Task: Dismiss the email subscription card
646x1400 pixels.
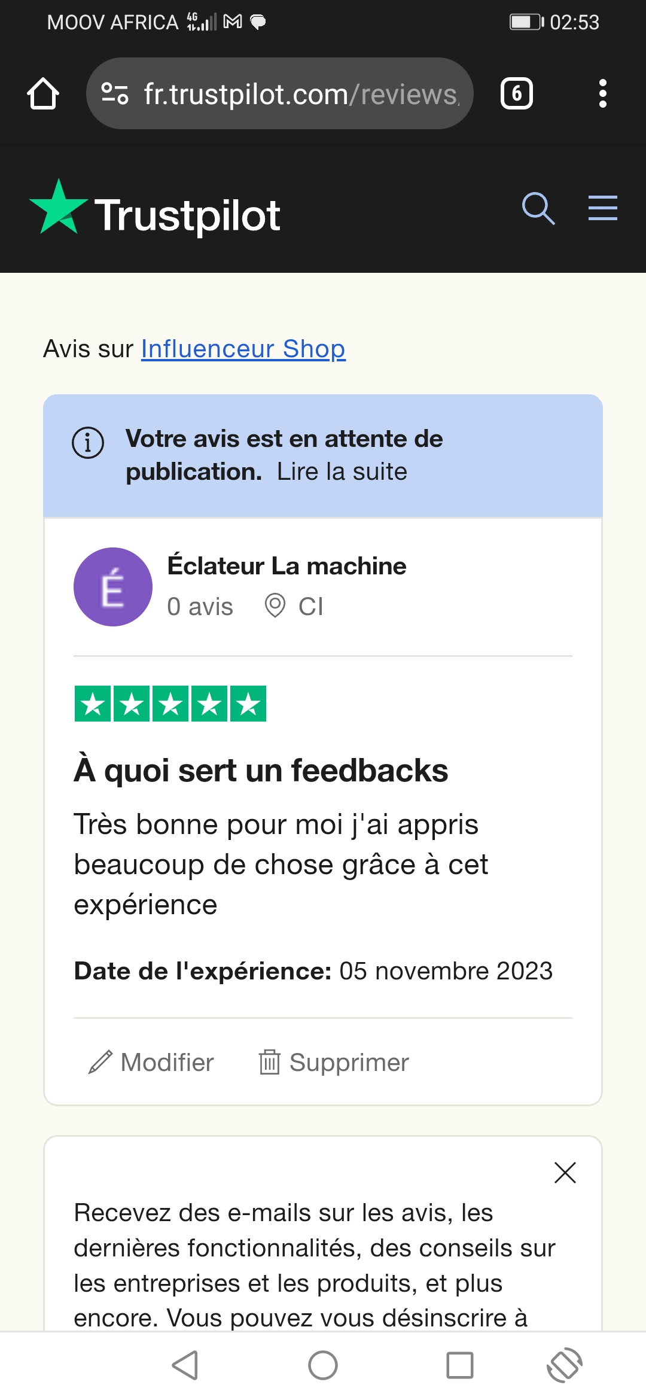Action: click(x=565, y=1173)
